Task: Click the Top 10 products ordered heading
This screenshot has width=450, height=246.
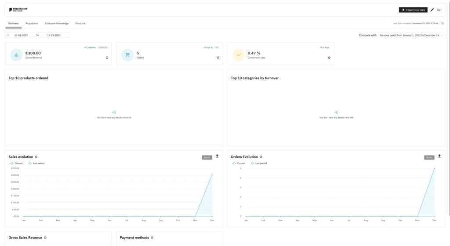Action: 29,78
